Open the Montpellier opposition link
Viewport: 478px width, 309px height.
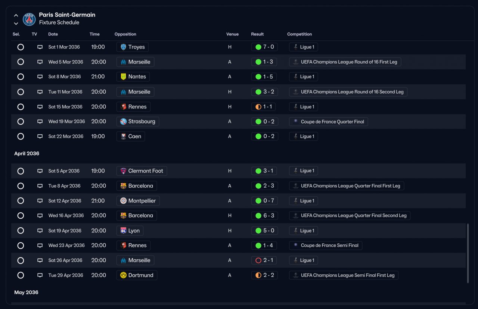[x=138, y=201]
